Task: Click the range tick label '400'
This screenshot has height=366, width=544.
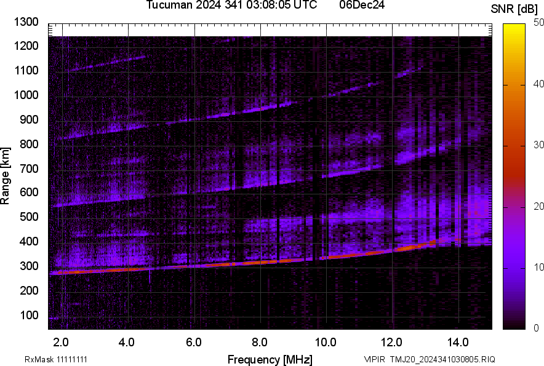Action: (x=29, y=242)
